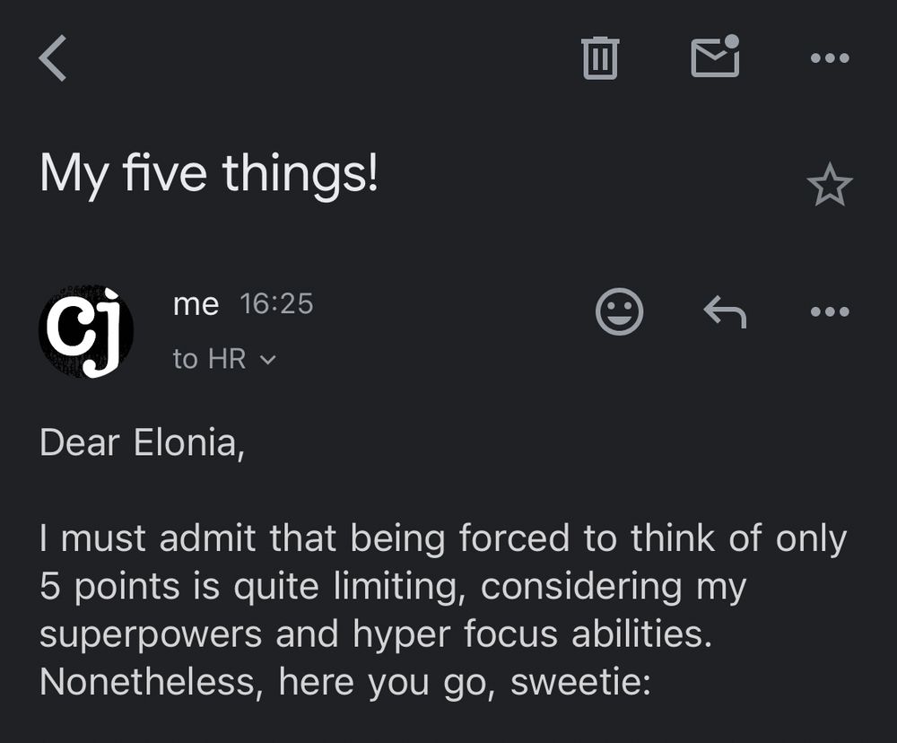
Task: Tap the "to HR" recipient label
Action: pyautogui.click(x=209, y=359)
